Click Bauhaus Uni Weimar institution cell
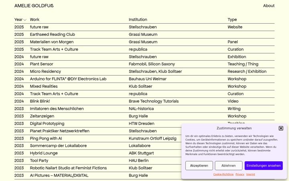Screen dimensions: 289x181 click(147, 79)
